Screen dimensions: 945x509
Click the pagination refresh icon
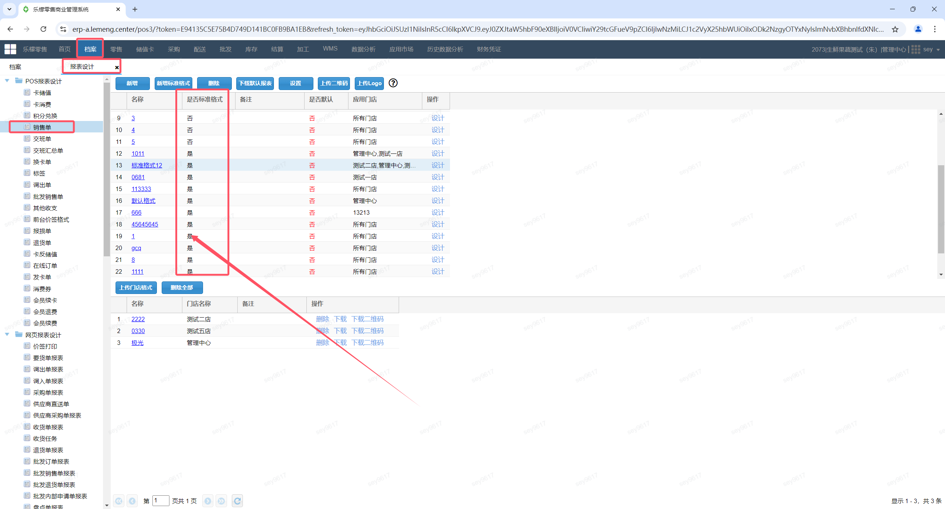[237, 501]
